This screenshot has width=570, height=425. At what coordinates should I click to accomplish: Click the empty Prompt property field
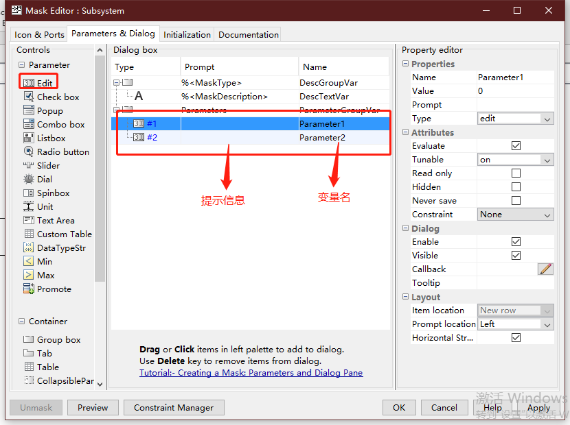pyautogui.click(x=516, y=105)
